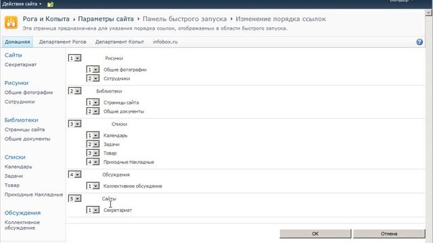Open order dropdown for Секретариат row
Image resolution: width=433 pixels, height=243 pixels.
click(93, 210)
